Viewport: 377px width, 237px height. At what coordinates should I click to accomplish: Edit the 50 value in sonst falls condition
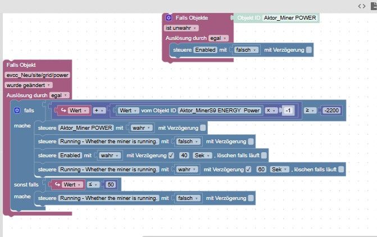pos(111,184)
